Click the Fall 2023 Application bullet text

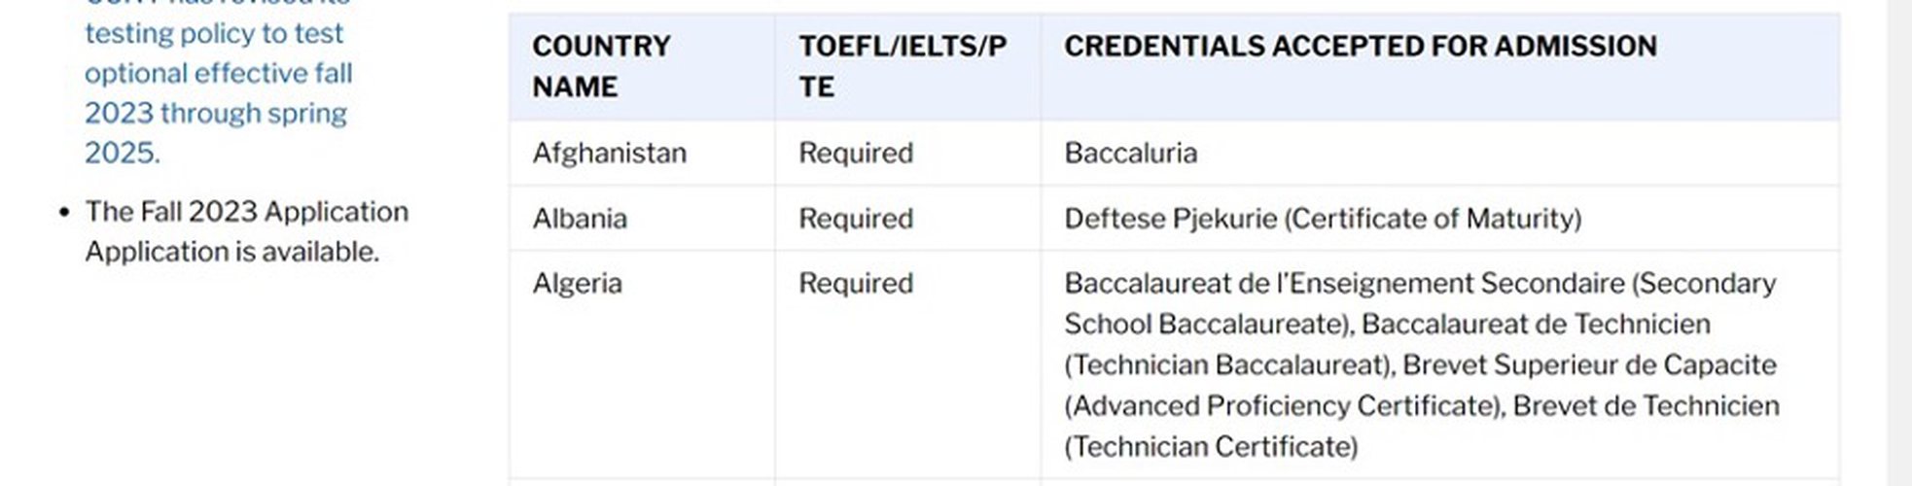point(246,211)
